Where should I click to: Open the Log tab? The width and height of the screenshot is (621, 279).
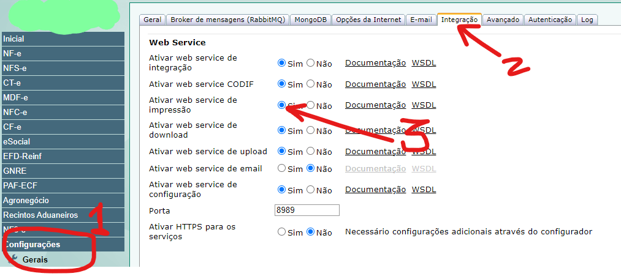point(587,20)
